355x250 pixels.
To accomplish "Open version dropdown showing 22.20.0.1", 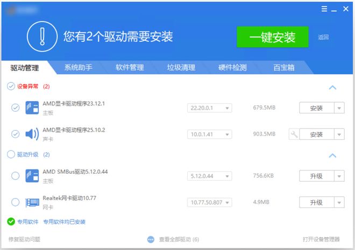I will pos(209,108).
